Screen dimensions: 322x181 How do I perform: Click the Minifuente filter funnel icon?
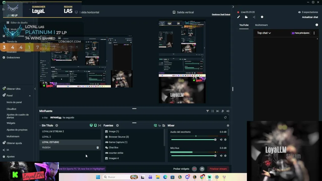[208, 111]
